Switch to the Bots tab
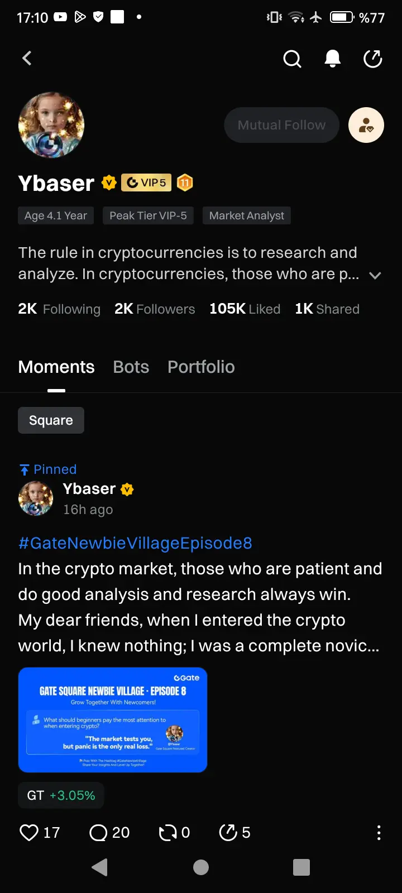This screenshot has height=893, width=402. click(131, 367)
